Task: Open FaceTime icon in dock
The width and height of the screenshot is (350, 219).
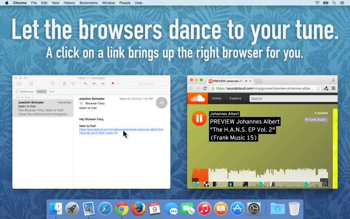Action: (188, 209)
